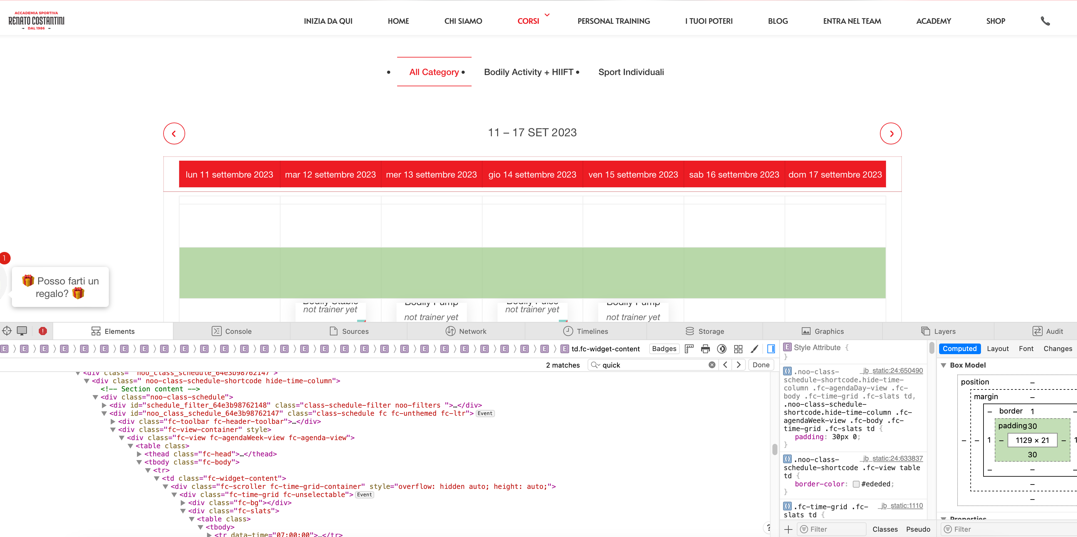Click the print styles printer icon

(705, 349)
